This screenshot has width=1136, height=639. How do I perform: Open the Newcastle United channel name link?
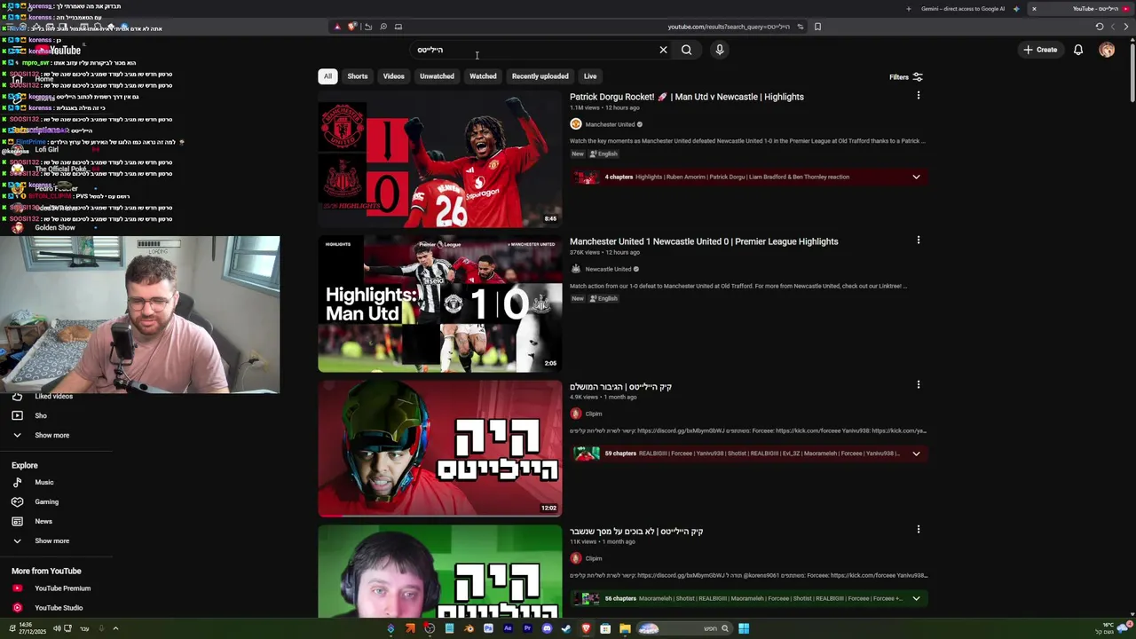(608, 269)
